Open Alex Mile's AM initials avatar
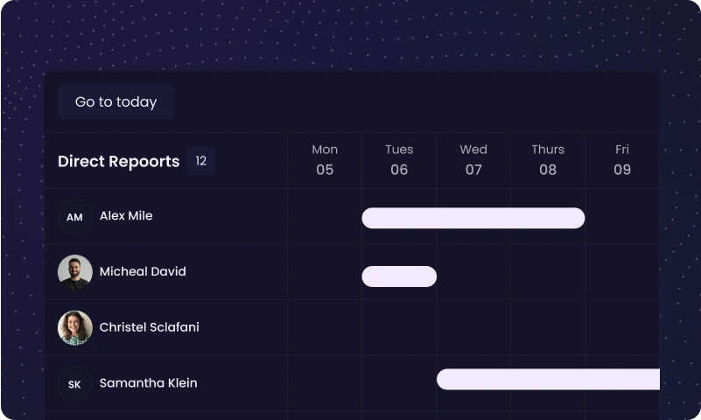 [74, 217]
